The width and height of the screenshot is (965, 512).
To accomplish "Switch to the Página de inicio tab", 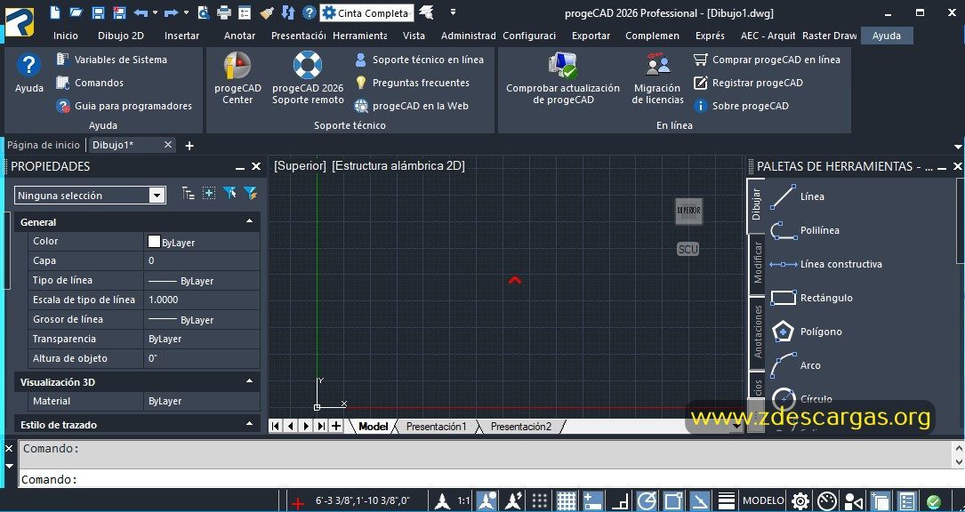I will click(x=44, y=145).
